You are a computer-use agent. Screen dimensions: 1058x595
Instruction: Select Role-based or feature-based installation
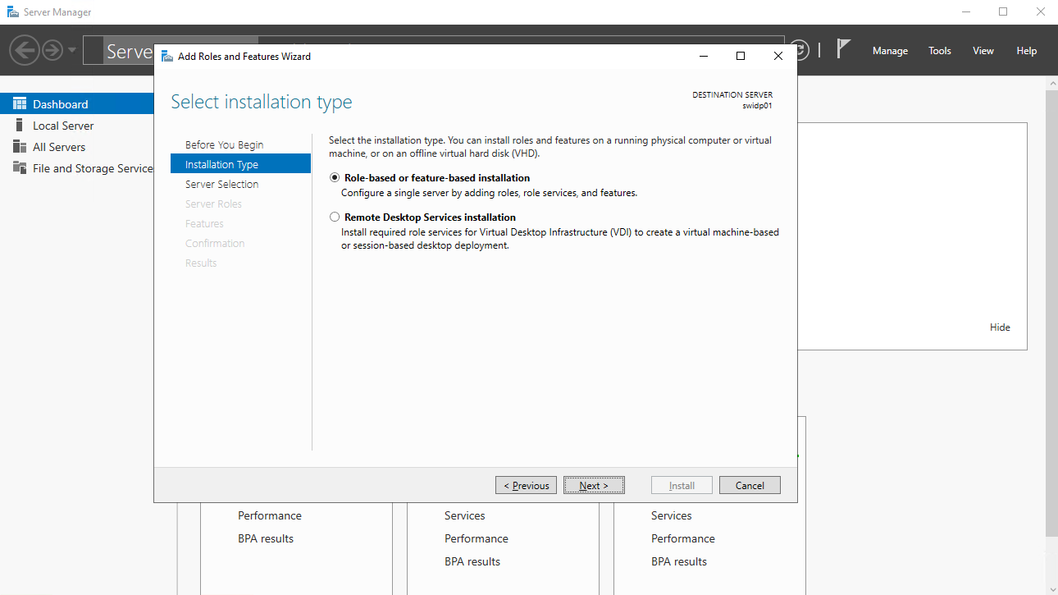(x=335, y=178)
